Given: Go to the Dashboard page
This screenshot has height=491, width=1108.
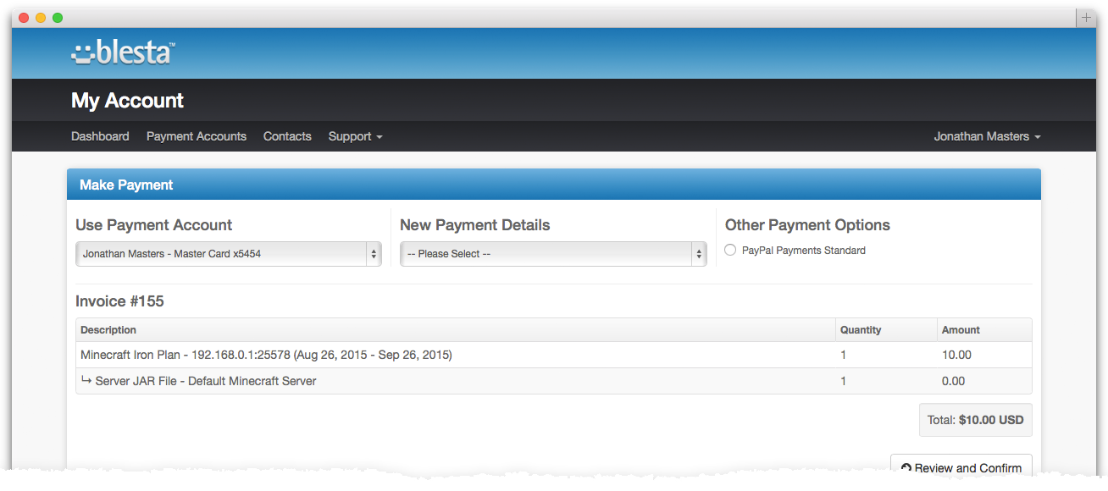Looking at the screenshot, I should (x=100, y=136).
